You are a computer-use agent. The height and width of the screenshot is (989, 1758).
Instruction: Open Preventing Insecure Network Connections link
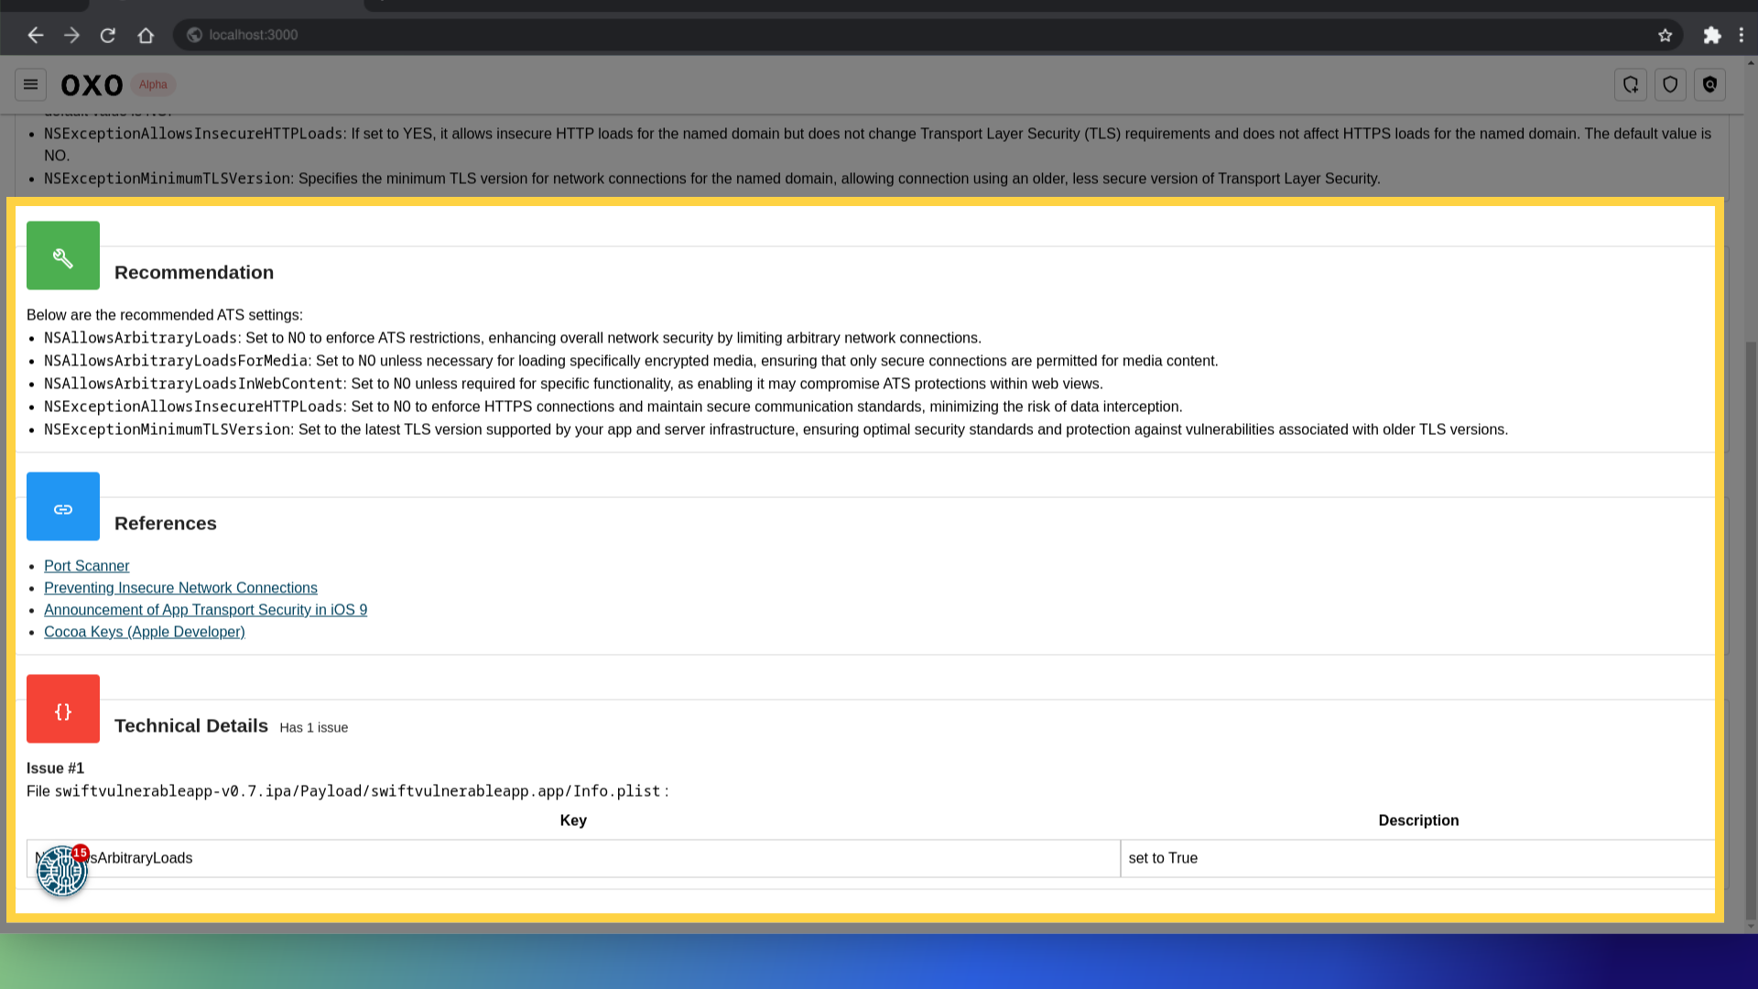pyautogui.click(x=179, y=588)
